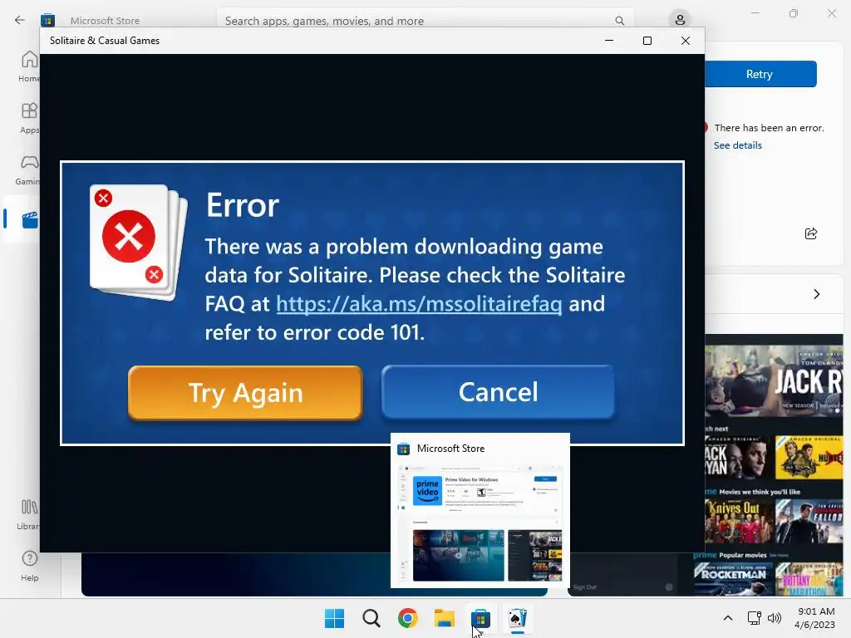The image size is (851, 638).
Task: Open the user account profile icon
Action: point(680,20)
